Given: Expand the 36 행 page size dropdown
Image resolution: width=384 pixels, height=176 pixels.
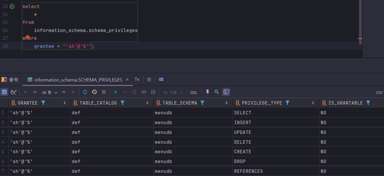Looking at the screenshot, I should 50,92.
